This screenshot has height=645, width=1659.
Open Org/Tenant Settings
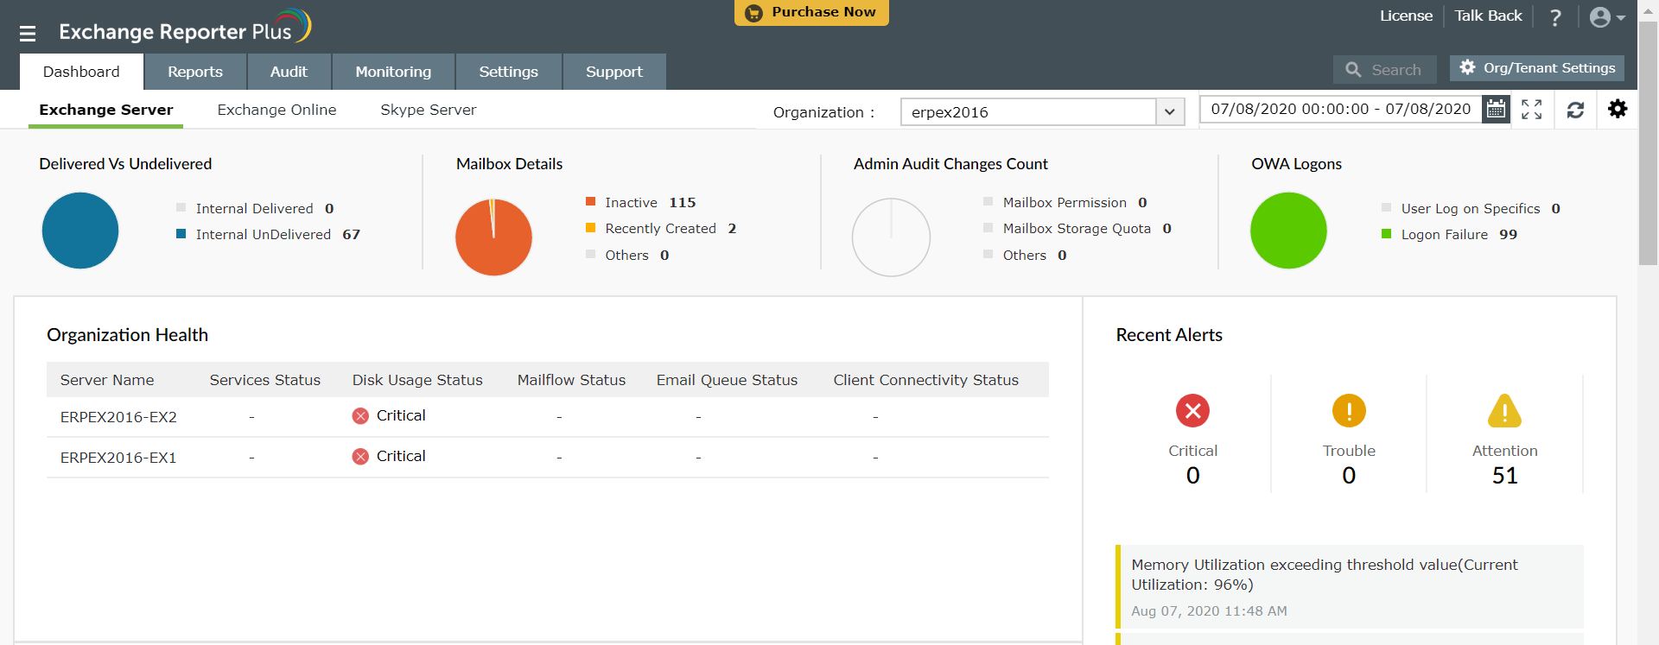1537,68
